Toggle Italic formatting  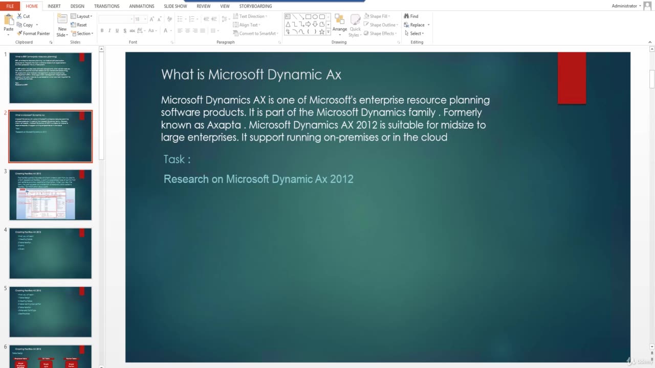coord(110,31)
